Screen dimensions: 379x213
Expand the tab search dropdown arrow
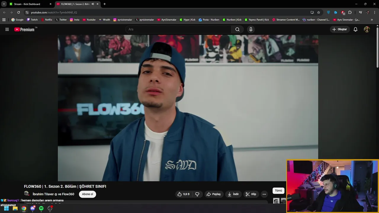tap(4, 4)
